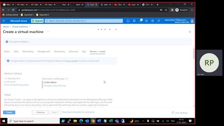Open the Windows notification center
Screen dimensions: 224x126
(190, 121)
